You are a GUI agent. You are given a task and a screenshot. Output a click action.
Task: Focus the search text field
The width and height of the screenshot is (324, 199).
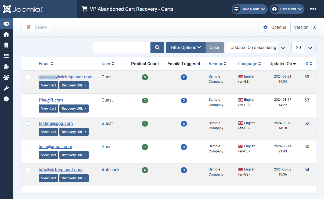(122, 48)
